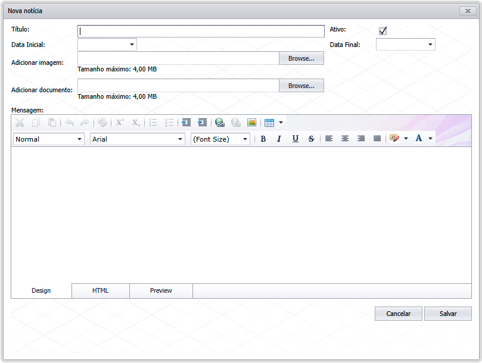Toggle bold formatting

pyautogui.click(x=263, y=139)
